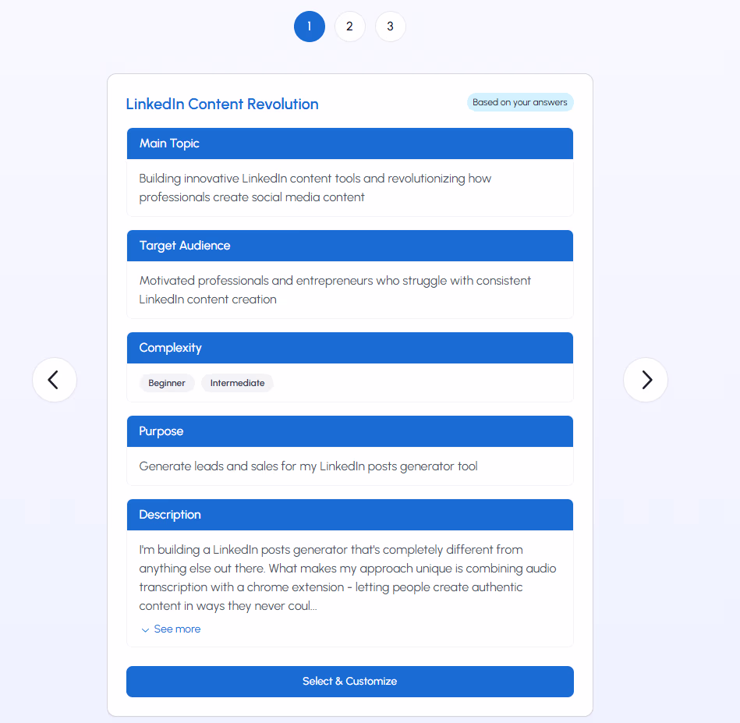Click the Complexity section header
Image resolution: width=740 pixels, height=723 pixels.
[349, 348]
